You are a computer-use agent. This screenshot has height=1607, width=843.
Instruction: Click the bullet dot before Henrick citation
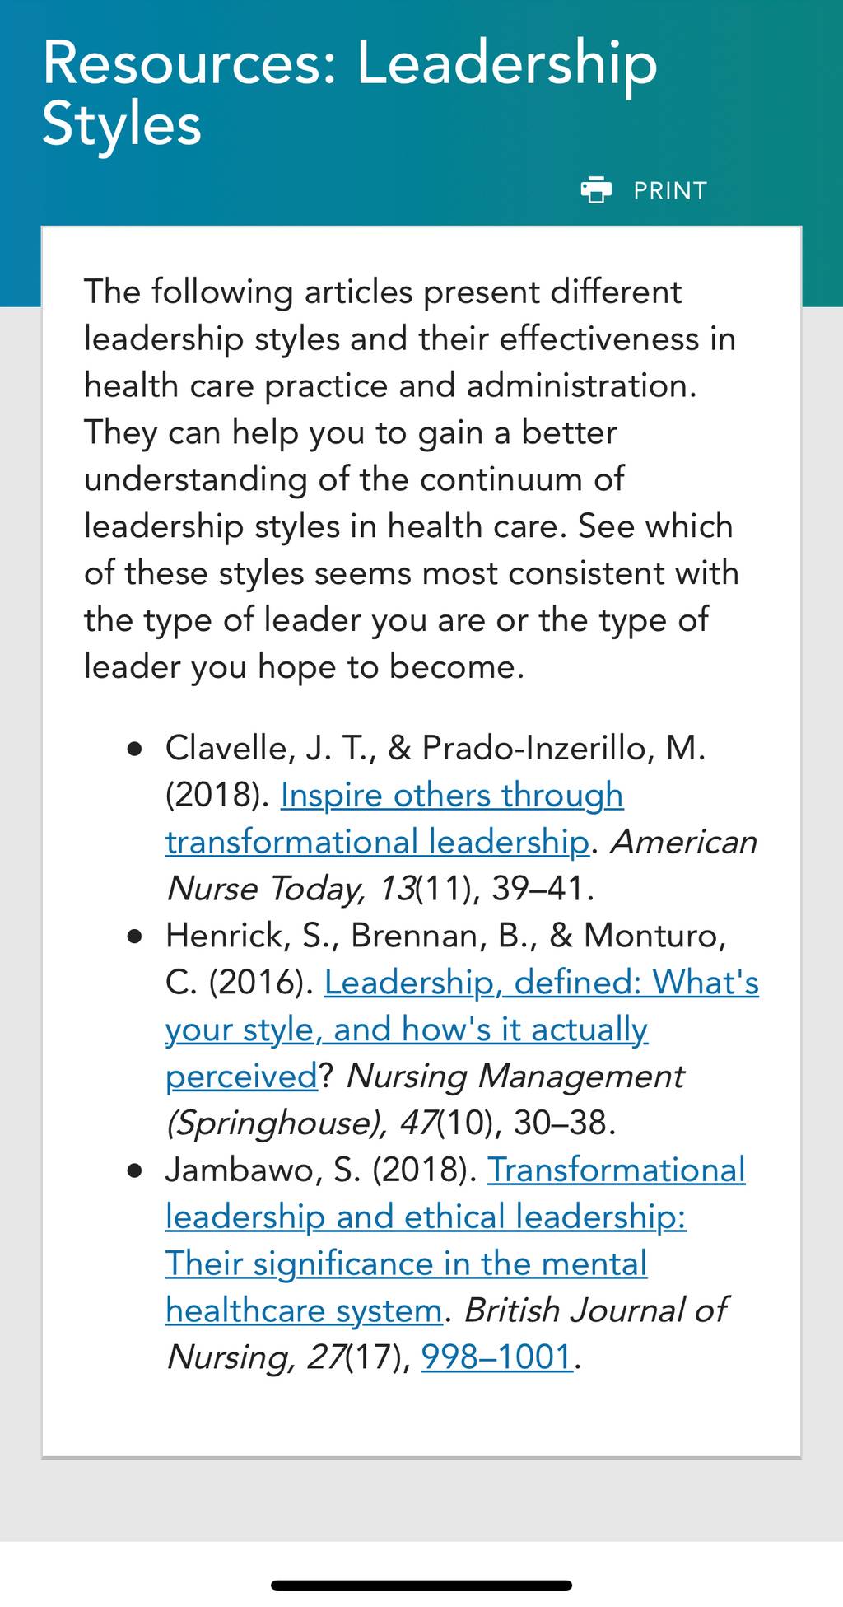136,937
